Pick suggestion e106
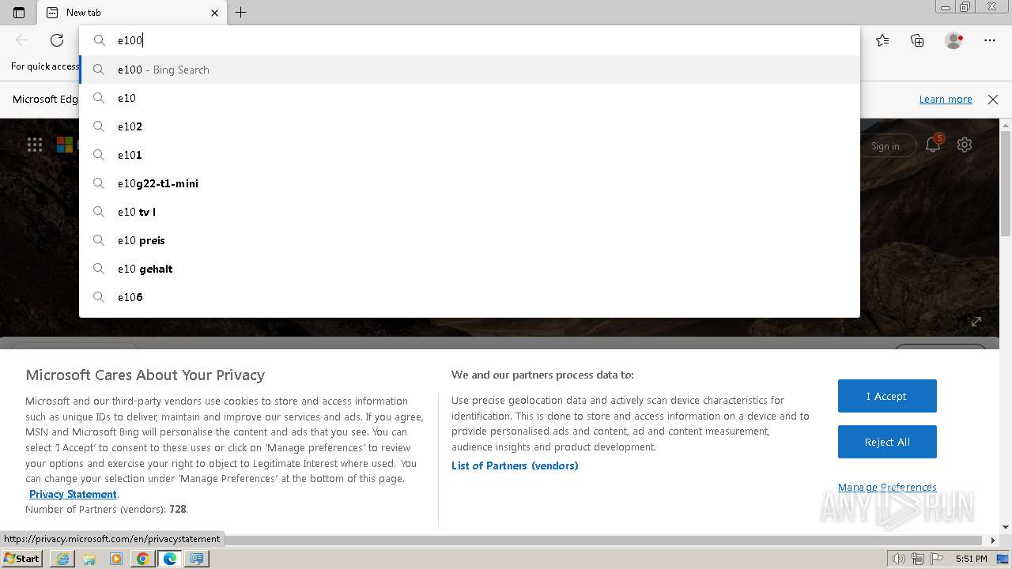This screenshot has width=1012, height=569. click(x=470, y=297)
